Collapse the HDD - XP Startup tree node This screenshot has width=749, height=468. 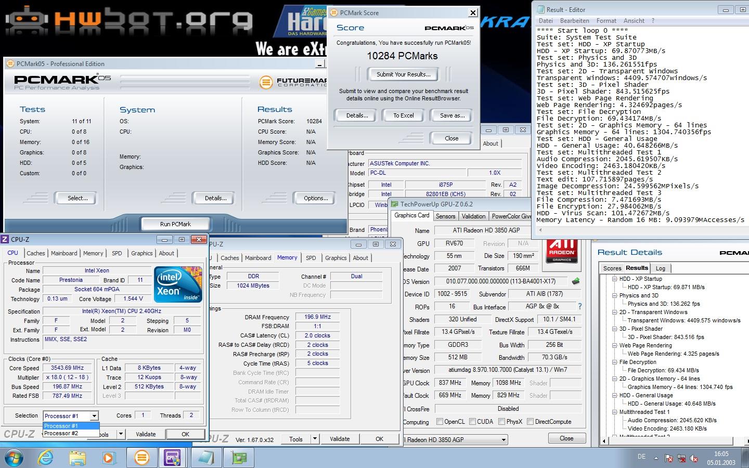[614, 279]
